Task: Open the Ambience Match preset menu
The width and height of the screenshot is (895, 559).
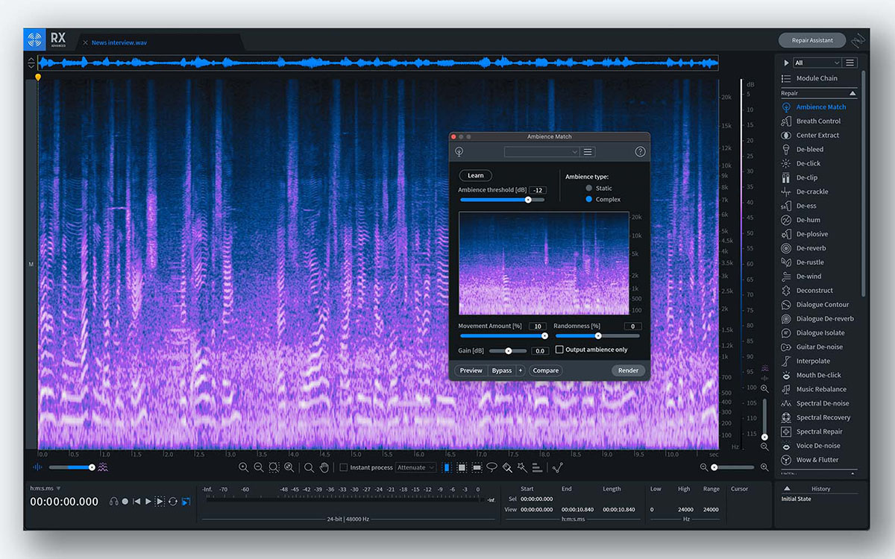Action: [x=588, y=151]
